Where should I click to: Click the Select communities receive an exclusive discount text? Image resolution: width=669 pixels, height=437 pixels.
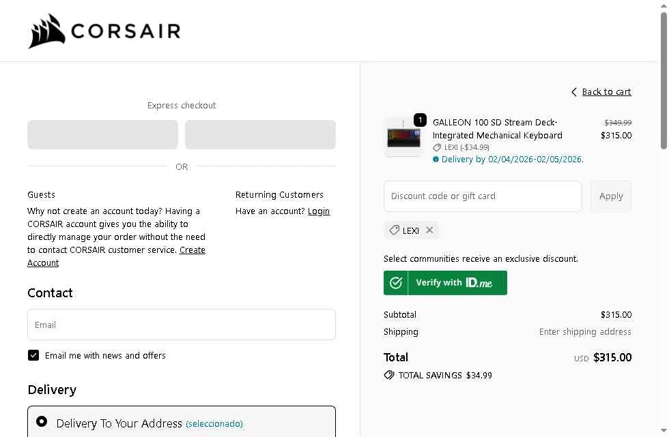(x=481, y=259)
